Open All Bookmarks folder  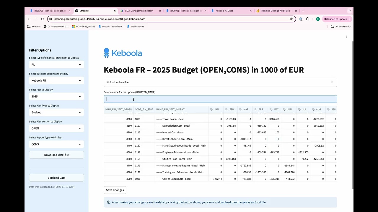pyautogui.click(x=341, y=26)
